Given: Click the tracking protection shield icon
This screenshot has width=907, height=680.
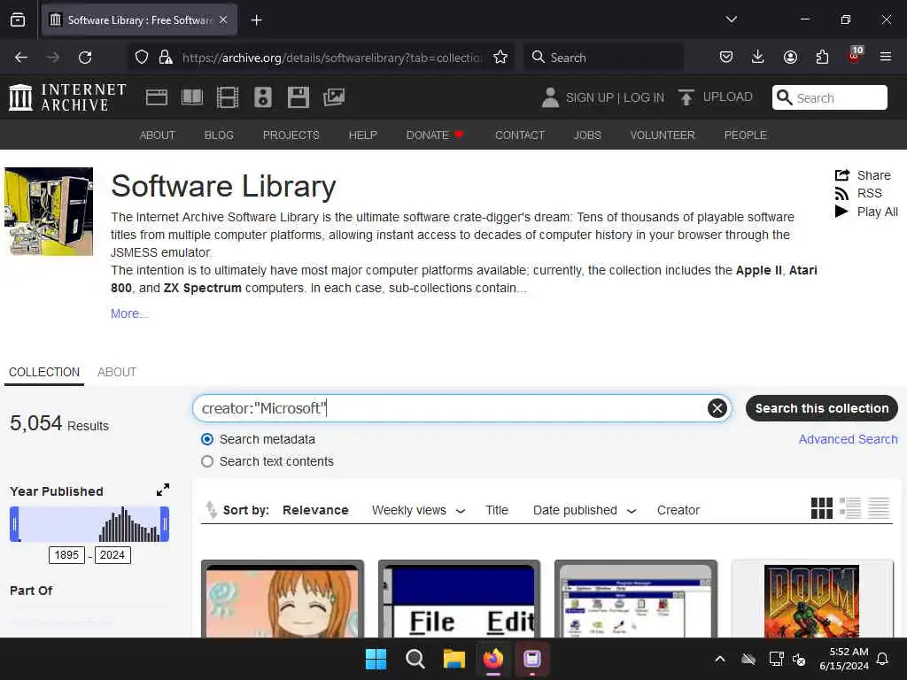Looking at the screenshot, I should pyautogui.click(x=142, y=58).
